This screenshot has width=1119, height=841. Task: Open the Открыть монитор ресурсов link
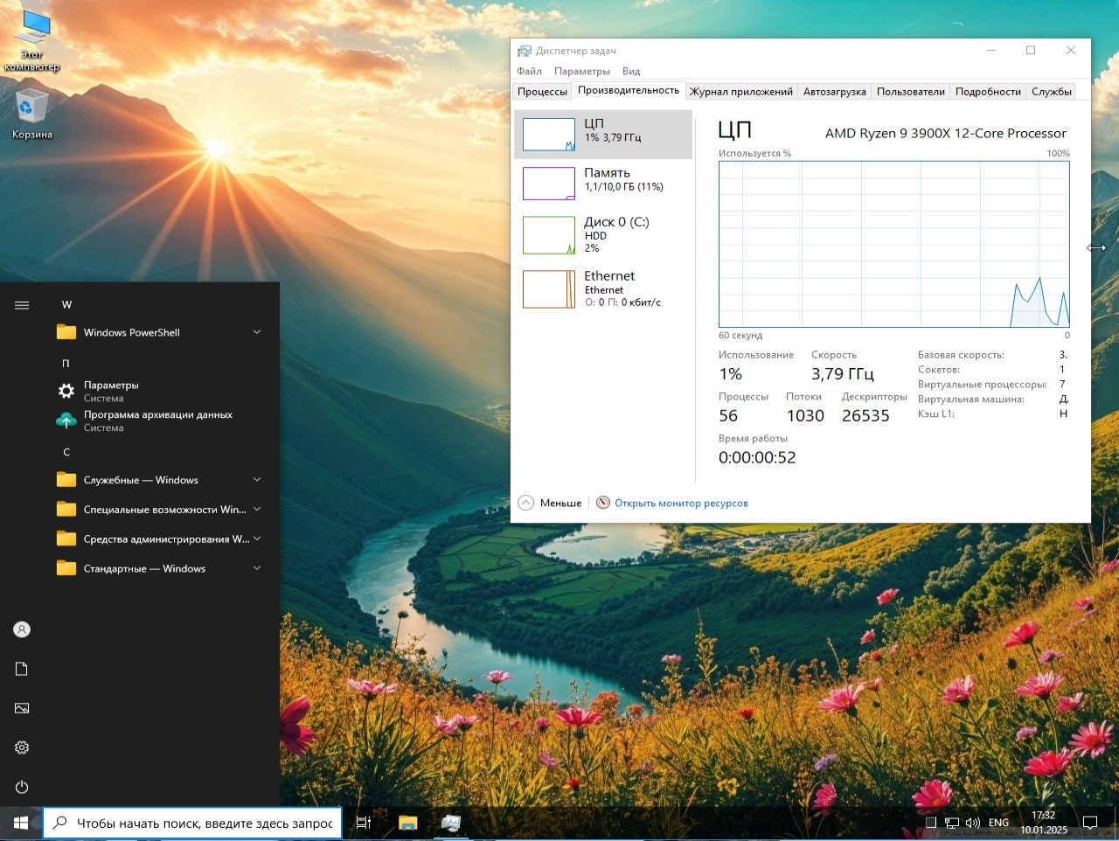pos(681,503)
